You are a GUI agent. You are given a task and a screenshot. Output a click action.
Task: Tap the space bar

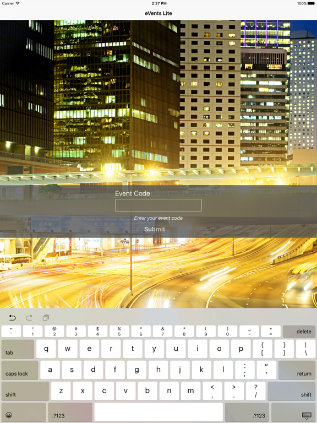point(158,412)
